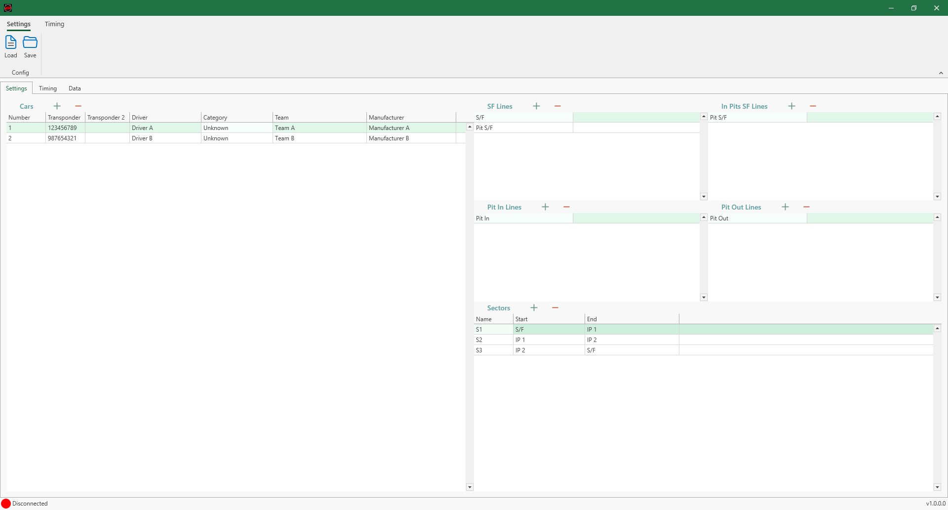Image resolution: width=948 pixels, height=510 pixels.
Task: Collapse the ribbon with chevron arrow
Action: click(x=941, y=73)
